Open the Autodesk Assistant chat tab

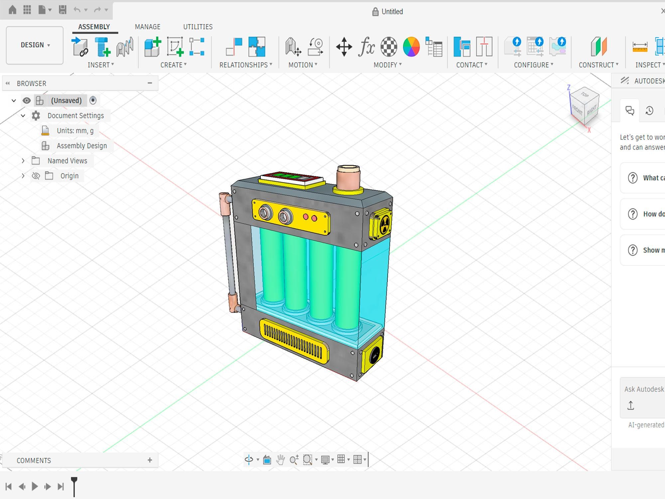(630, 110)
